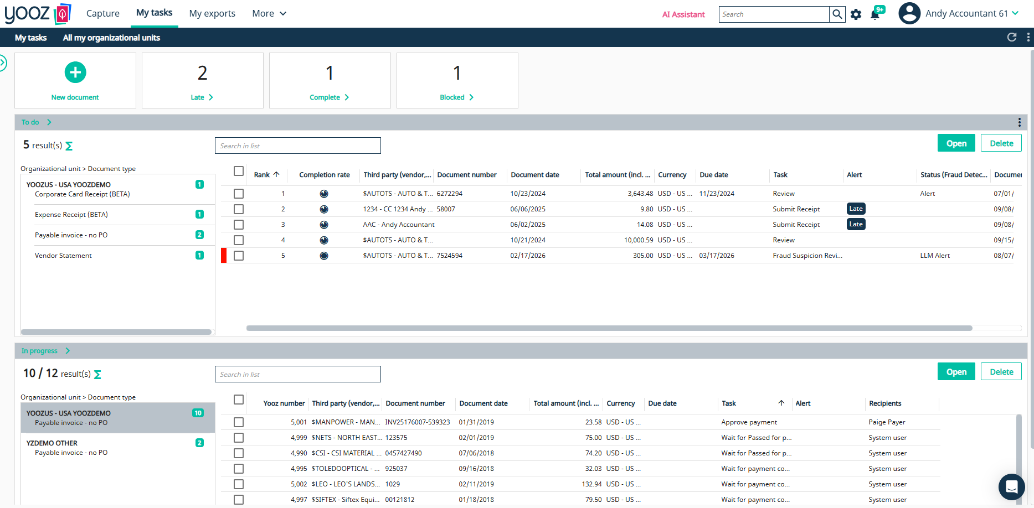Click the refresh icon in header bar

click(x=1012, y=37)
